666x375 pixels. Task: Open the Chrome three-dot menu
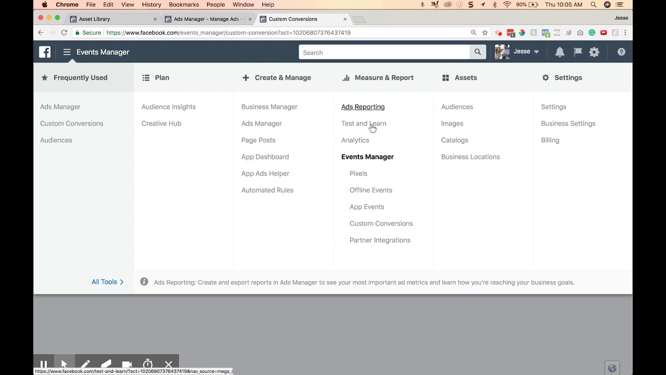point(625,32)
